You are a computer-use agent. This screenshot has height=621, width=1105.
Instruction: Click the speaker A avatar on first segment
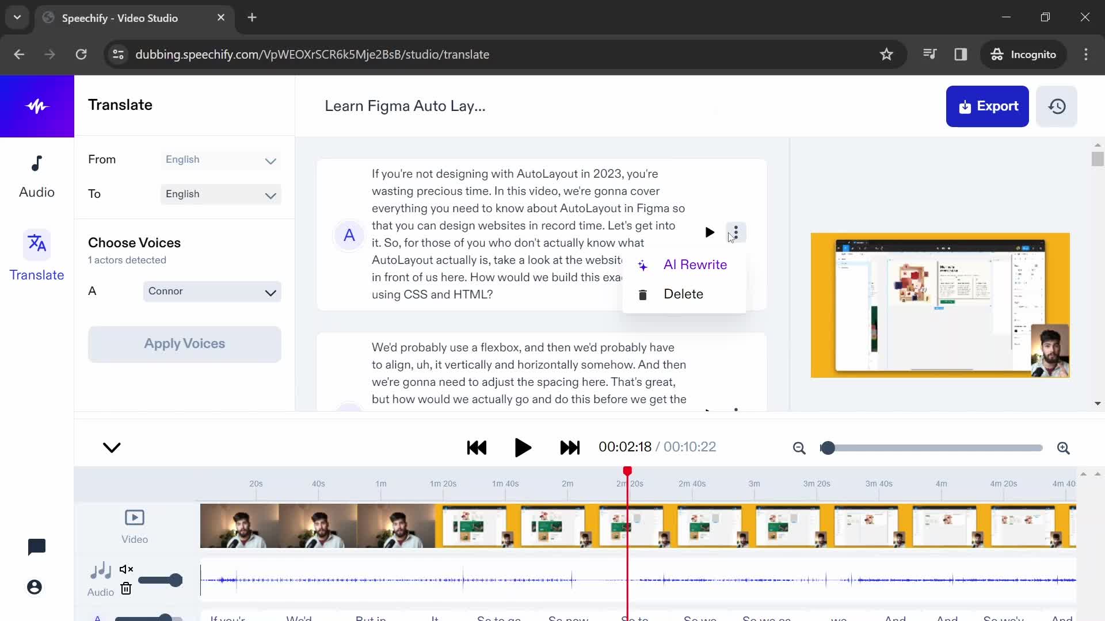[x=349, y=235]
